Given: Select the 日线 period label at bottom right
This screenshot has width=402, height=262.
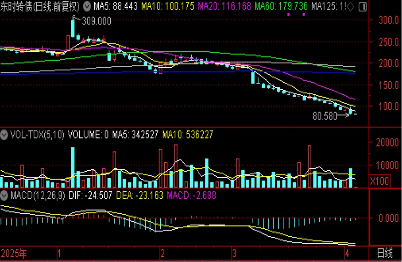Looking at the screenshot, I should (385, 253).
